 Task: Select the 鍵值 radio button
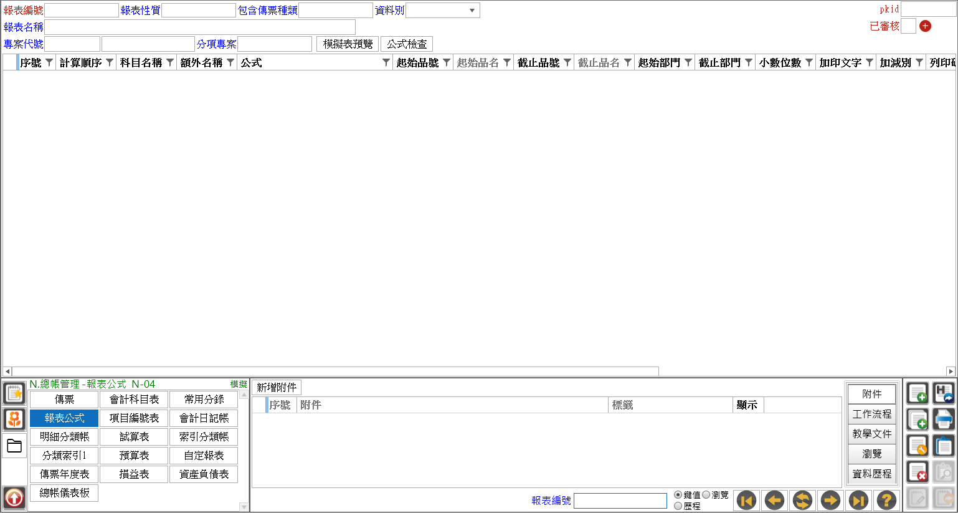pyautogui.click(x=678, y=495)
